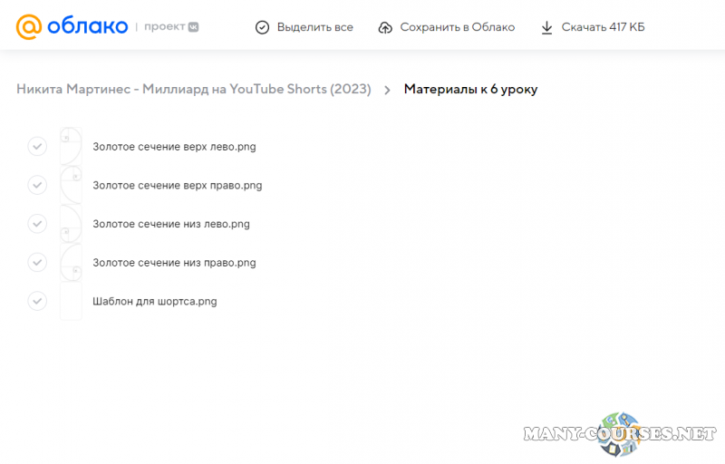Viewport: 725px width, 464px height.
Task: Select checkbox for Золотое сечение верх право.png
Action: coord(37,185)
